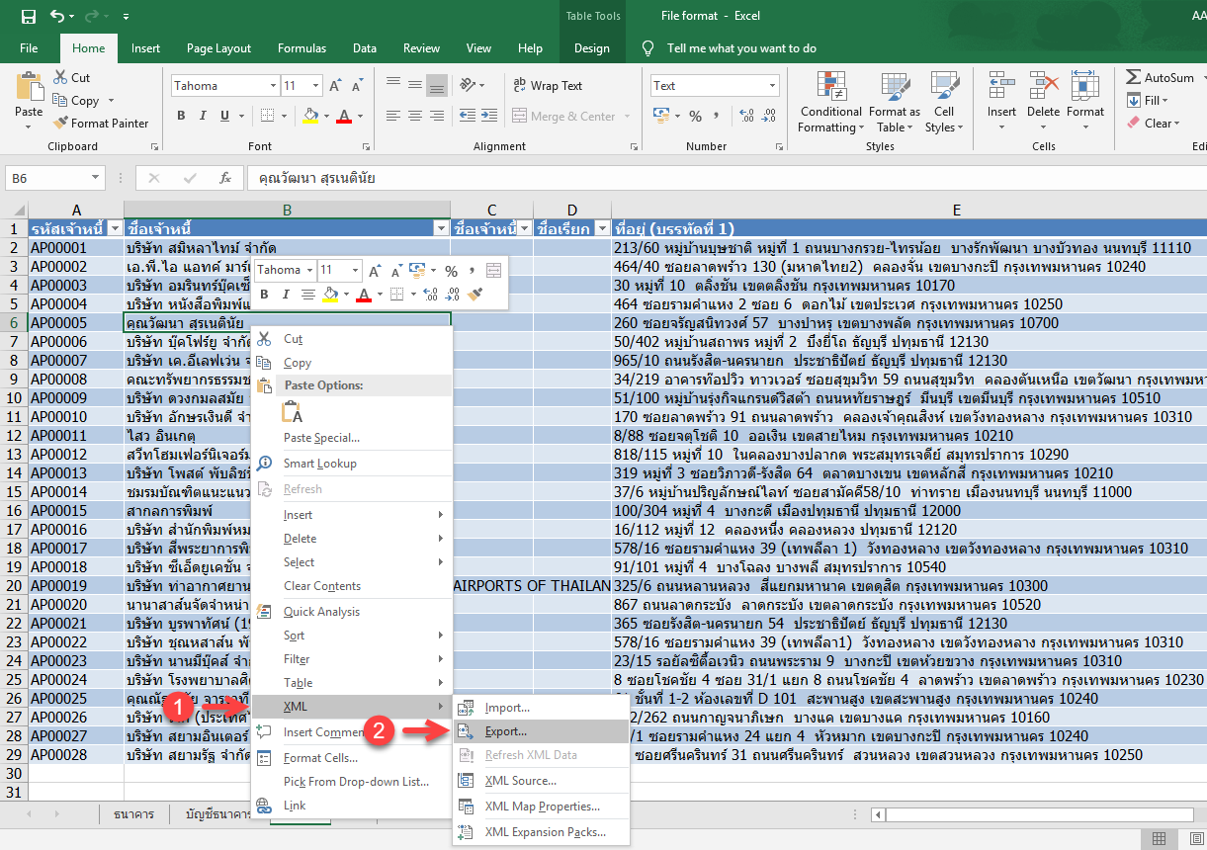Switch to the Formulas tab

click(302, 48)
